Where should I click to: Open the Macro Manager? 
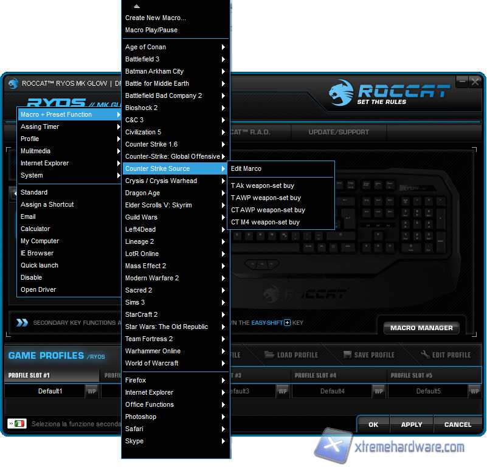pos(421,328)
